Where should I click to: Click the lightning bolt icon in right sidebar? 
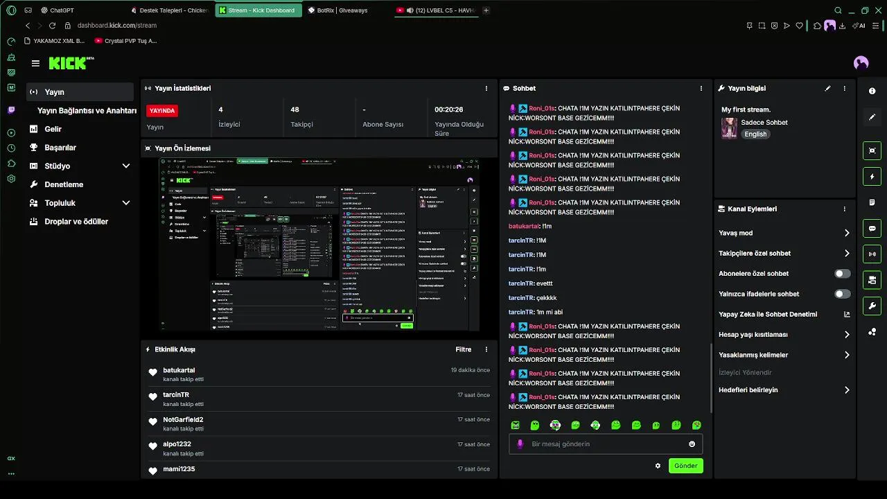(872, 176)
